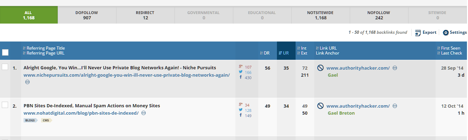Check the row 1 Niche Pursuits checkbox
468x140 pixels.
point(5,67)
